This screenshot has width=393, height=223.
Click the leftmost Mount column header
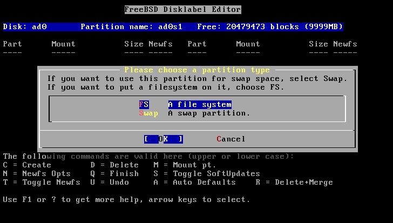[x=63, y=44]
